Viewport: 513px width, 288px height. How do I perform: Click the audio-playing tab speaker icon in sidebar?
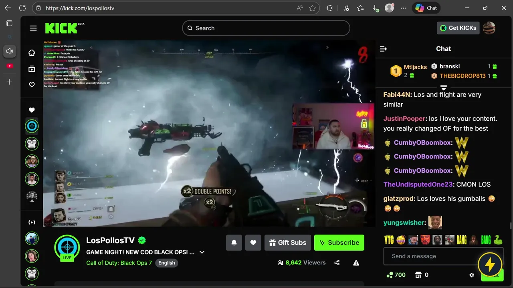[x=10, y=51]
